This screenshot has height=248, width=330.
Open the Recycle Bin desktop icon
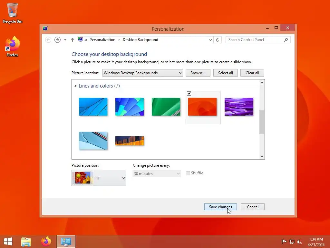click(x=12, y=13)
